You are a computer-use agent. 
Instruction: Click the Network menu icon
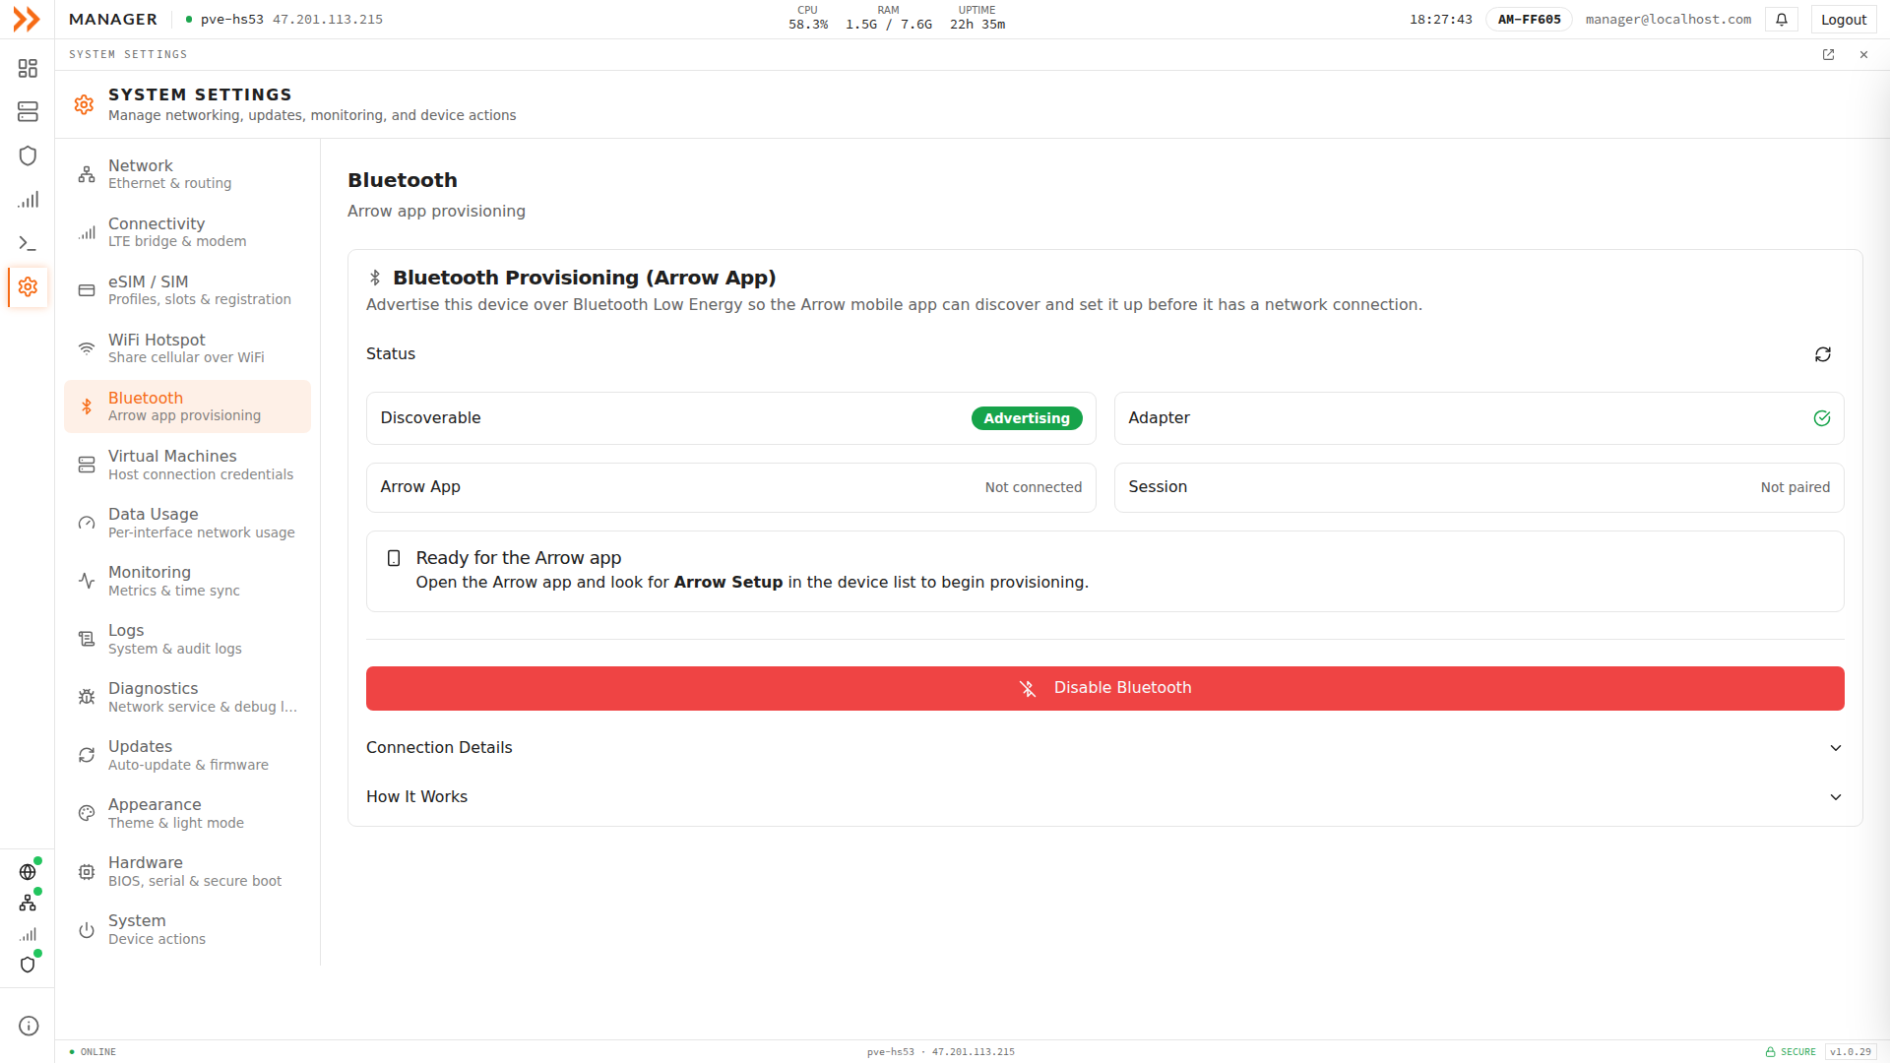point(87,174)
